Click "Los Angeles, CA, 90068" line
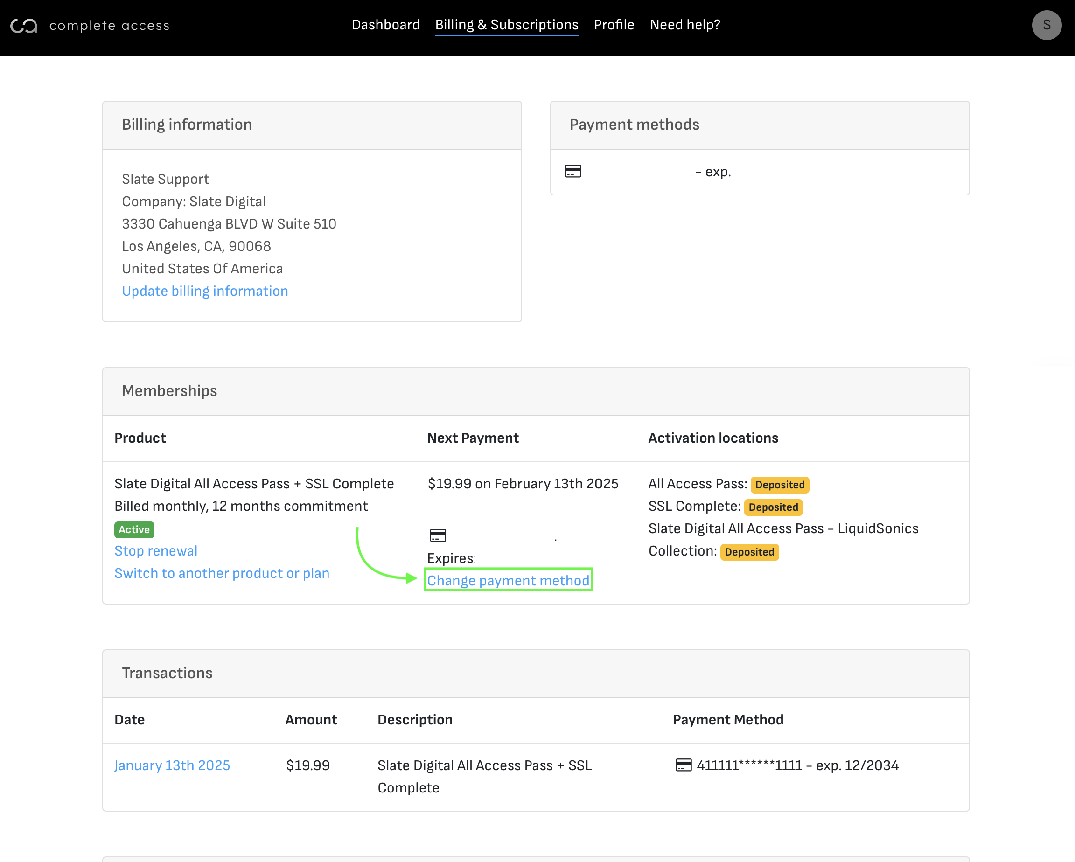 point(196,246)
